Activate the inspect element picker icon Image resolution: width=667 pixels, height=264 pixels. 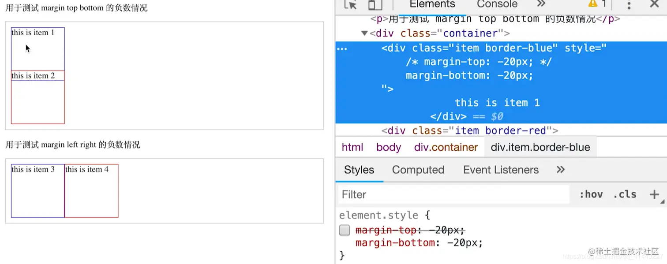350,4
